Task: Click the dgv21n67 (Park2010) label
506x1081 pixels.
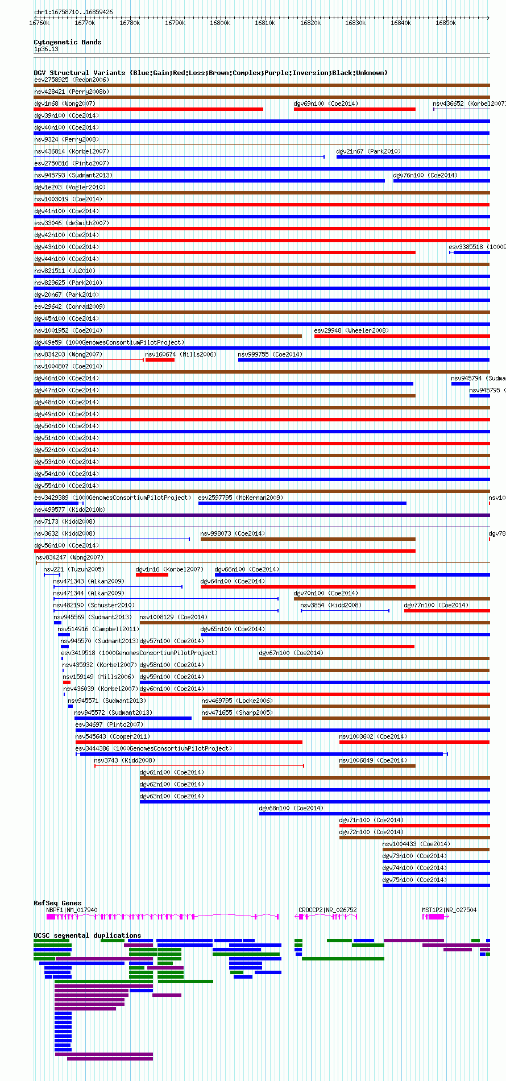Action: [368, 151]
